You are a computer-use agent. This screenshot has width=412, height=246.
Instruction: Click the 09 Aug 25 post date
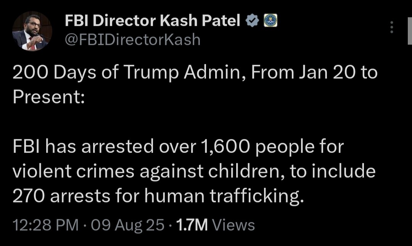pos(128,225)
